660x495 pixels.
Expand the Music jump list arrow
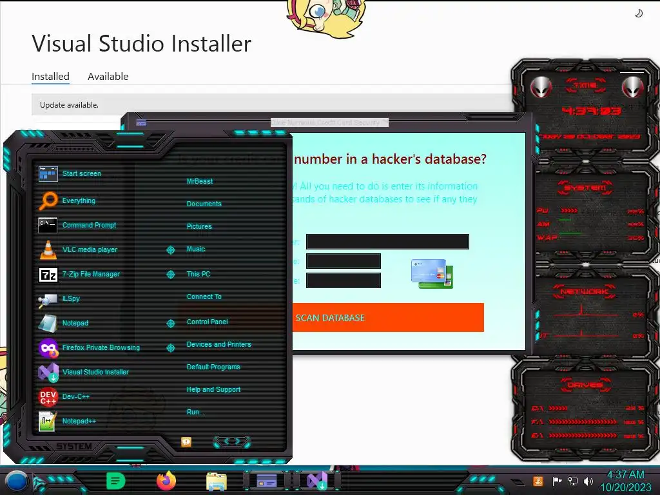[171, 250]
